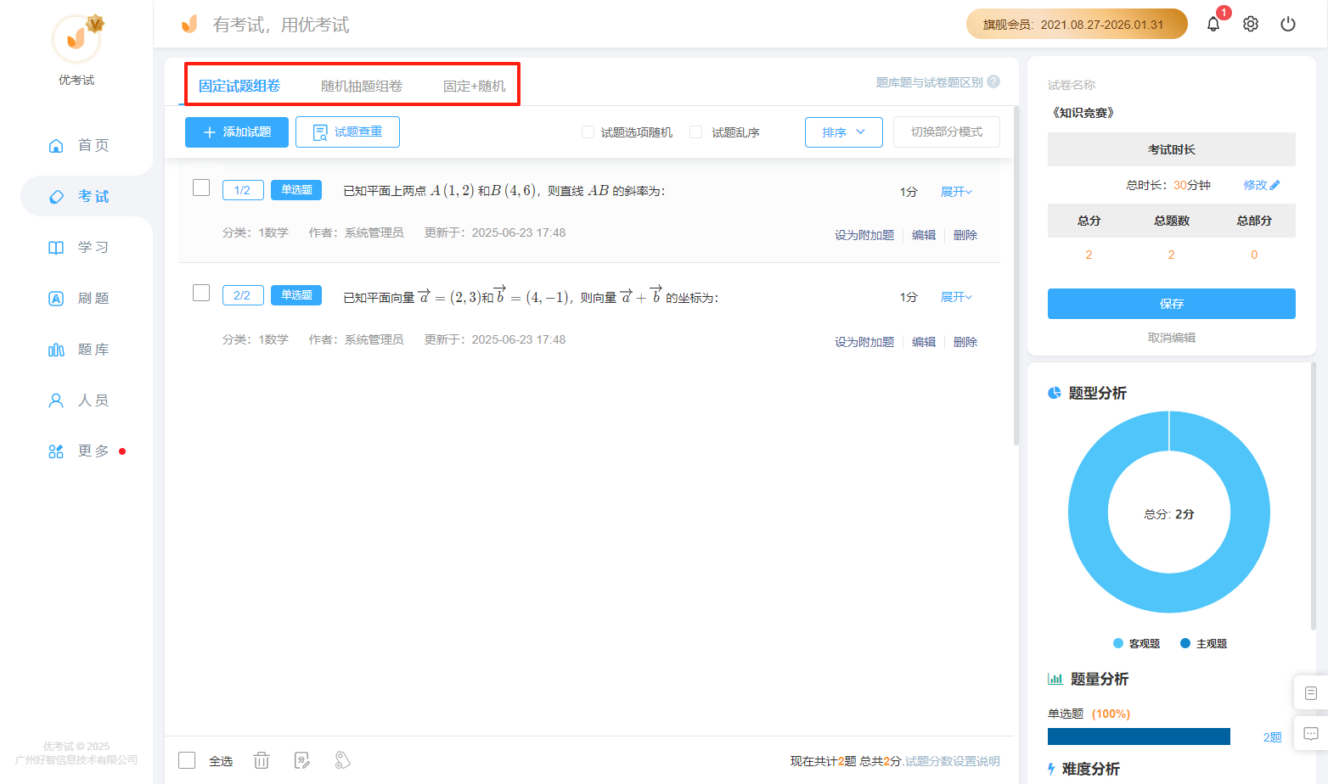Screen dimensions: 1328x784
Task: Click the 优考试 logo avatar
Action: coord(76,39)
